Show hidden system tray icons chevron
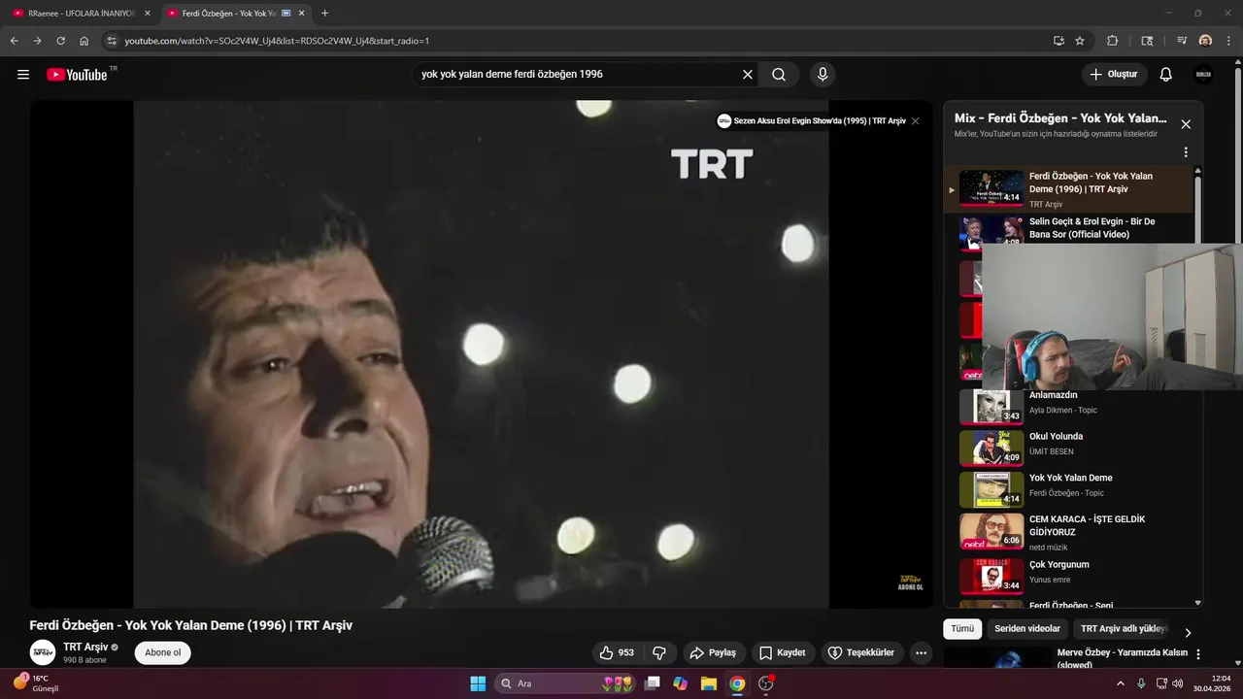 [x=1121, y=683]
